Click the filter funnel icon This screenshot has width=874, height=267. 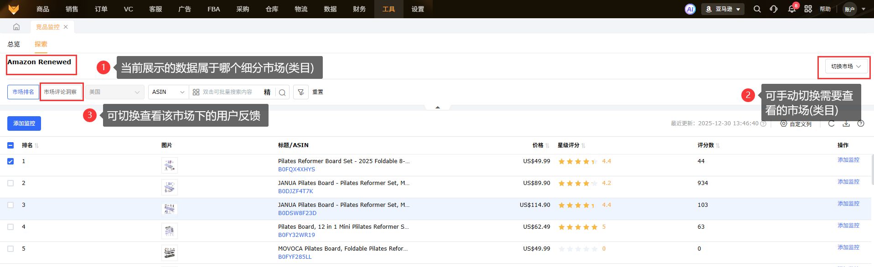[x=301, y=92]
